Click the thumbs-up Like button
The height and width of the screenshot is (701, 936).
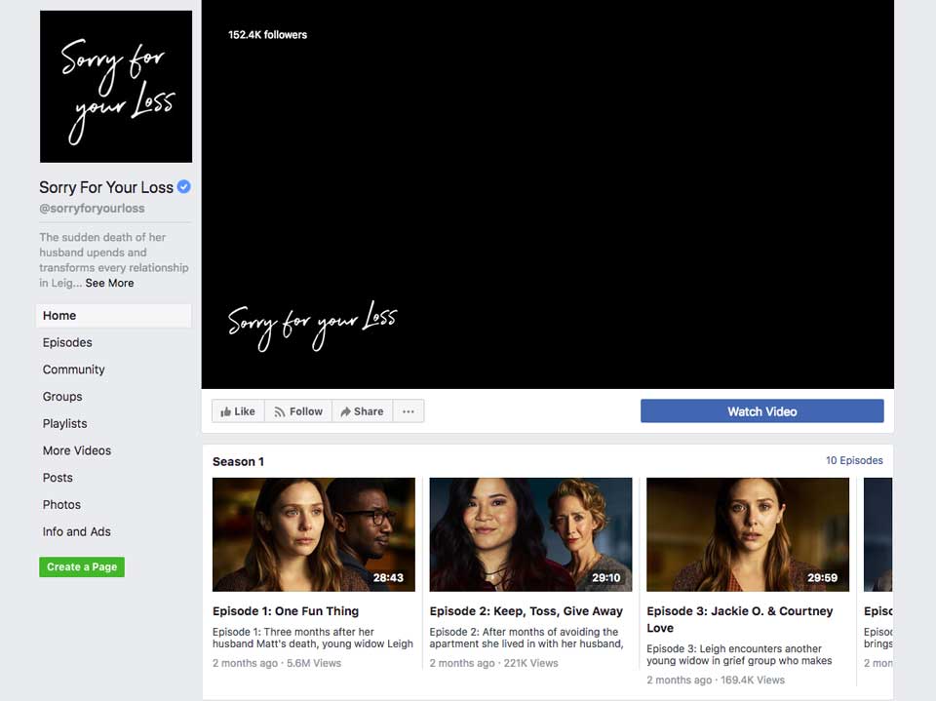(x=238, y=411)
